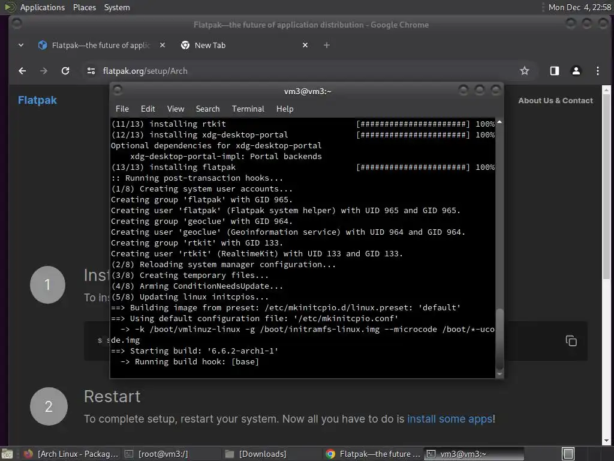
Task: Expand the tab search chevron
Action: [21, 45]
